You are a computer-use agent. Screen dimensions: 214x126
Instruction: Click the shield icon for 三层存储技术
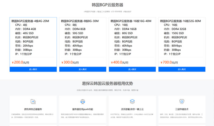point(182,101)
